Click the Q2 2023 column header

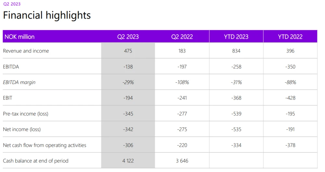128,37
